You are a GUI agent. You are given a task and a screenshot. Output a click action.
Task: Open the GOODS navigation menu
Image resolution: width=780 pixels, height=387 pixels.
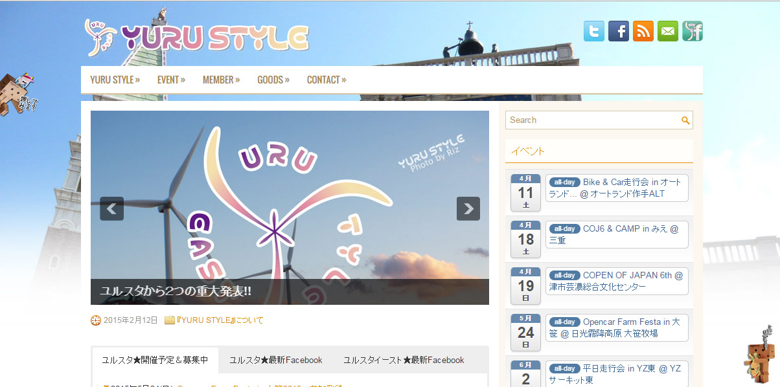point(273,80)
